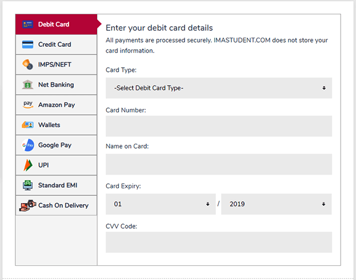Screen dimensions: 356x280
Task: Switch to the Net Banking tab
Action: (x=56, y=85)
